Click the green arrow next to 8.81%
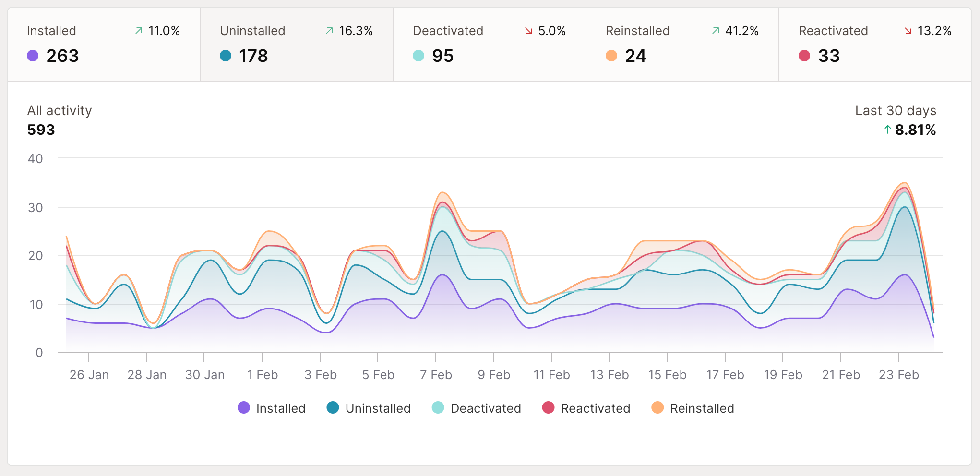The image size is (980, 476). pos(889,130)
